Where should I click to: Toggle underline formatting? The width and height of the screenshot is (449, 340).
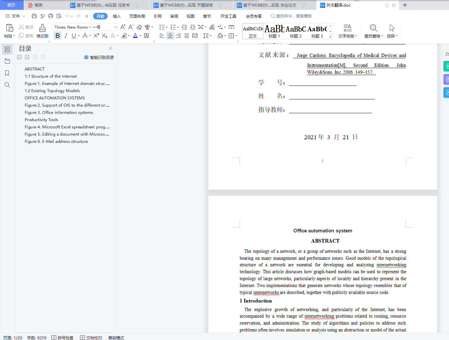coord(74,36)
